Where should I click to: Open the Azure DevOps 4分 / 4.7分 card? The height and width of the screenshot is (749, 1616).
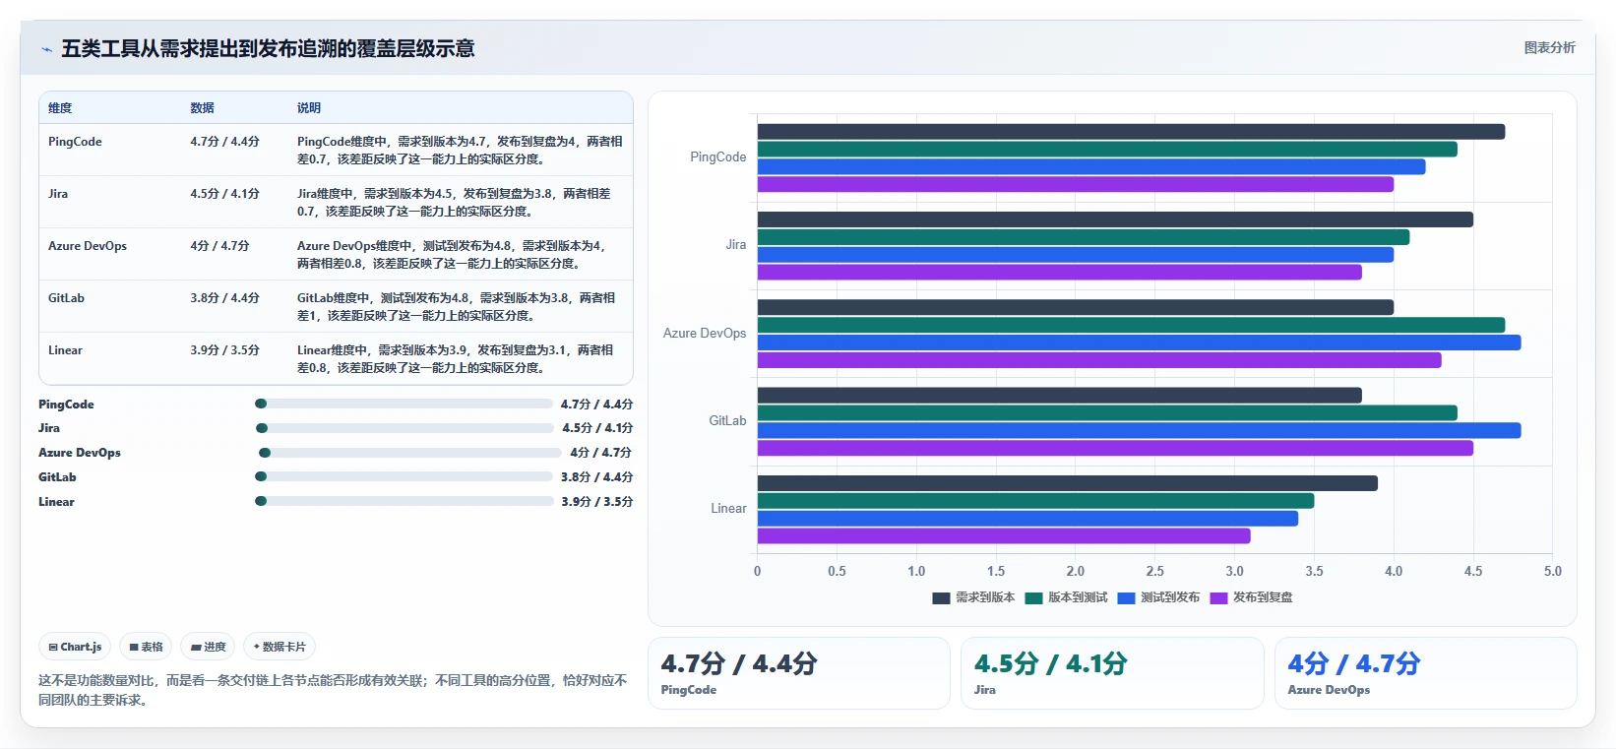pos(1426,673)
